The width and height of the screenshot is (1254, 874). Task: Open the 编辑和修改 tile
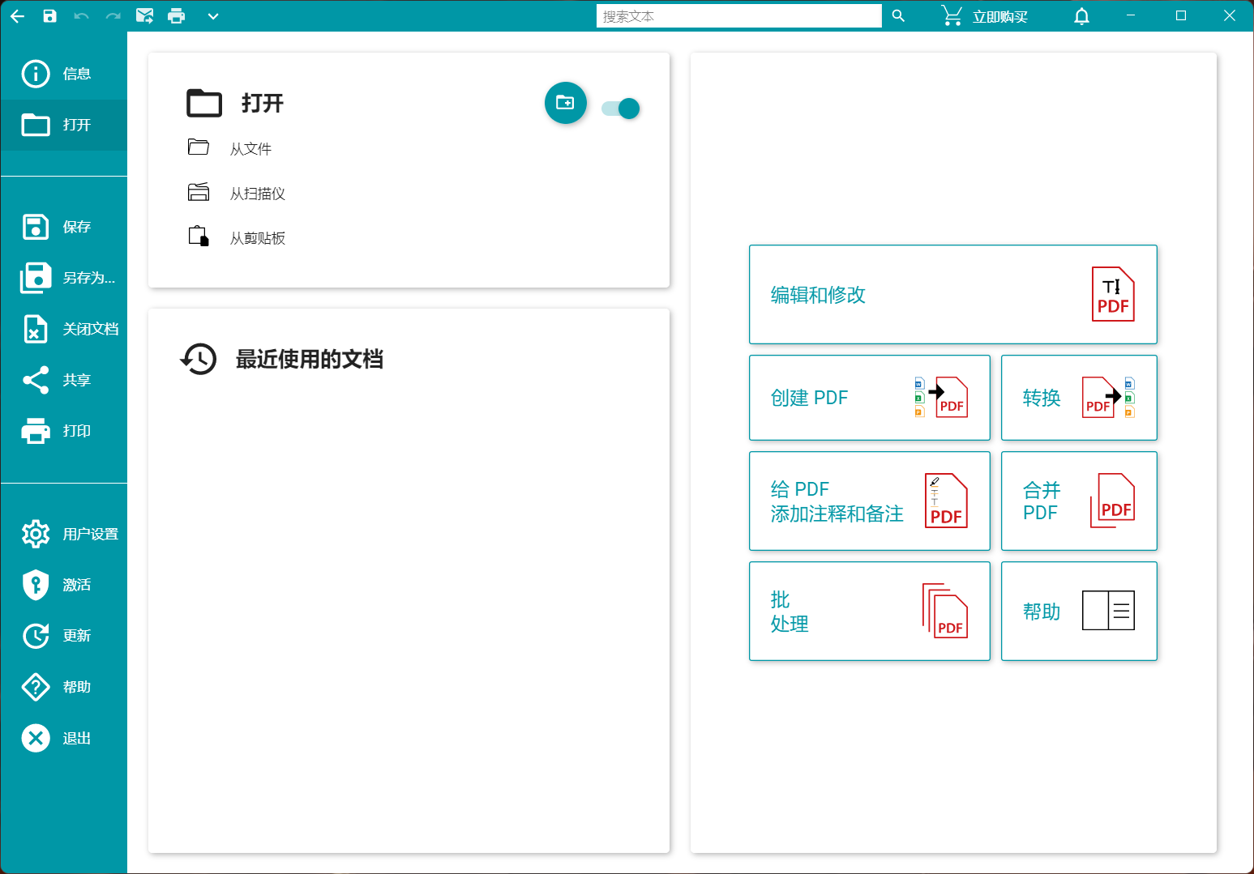pos(952,295)
